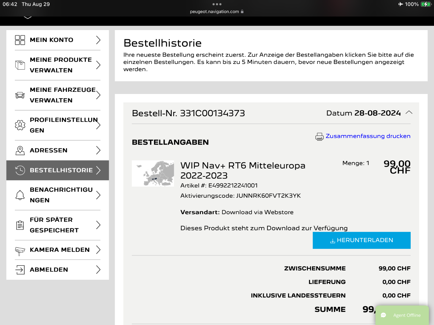434x325 pixels.
Task: Open the Meine Fahrzeuge verwalten menu entry
Action: [x=58, y=95]
